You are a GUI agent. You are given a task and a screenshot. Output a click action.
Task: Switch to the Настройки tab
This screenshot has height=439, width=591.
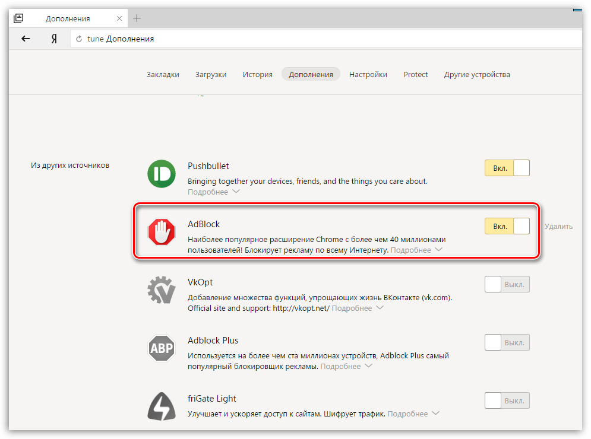coord(368,74)
